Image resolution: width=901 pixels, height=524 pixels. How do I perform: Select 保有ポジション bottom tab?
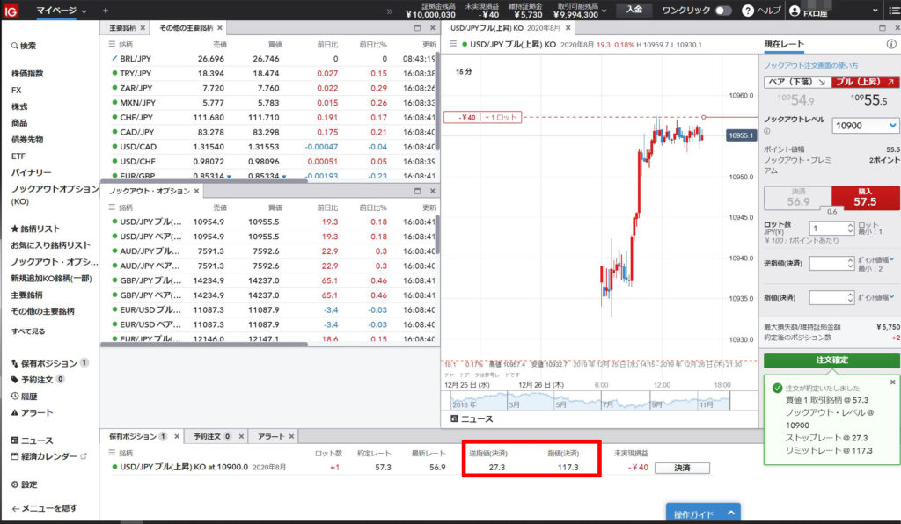tap(133, 436)
